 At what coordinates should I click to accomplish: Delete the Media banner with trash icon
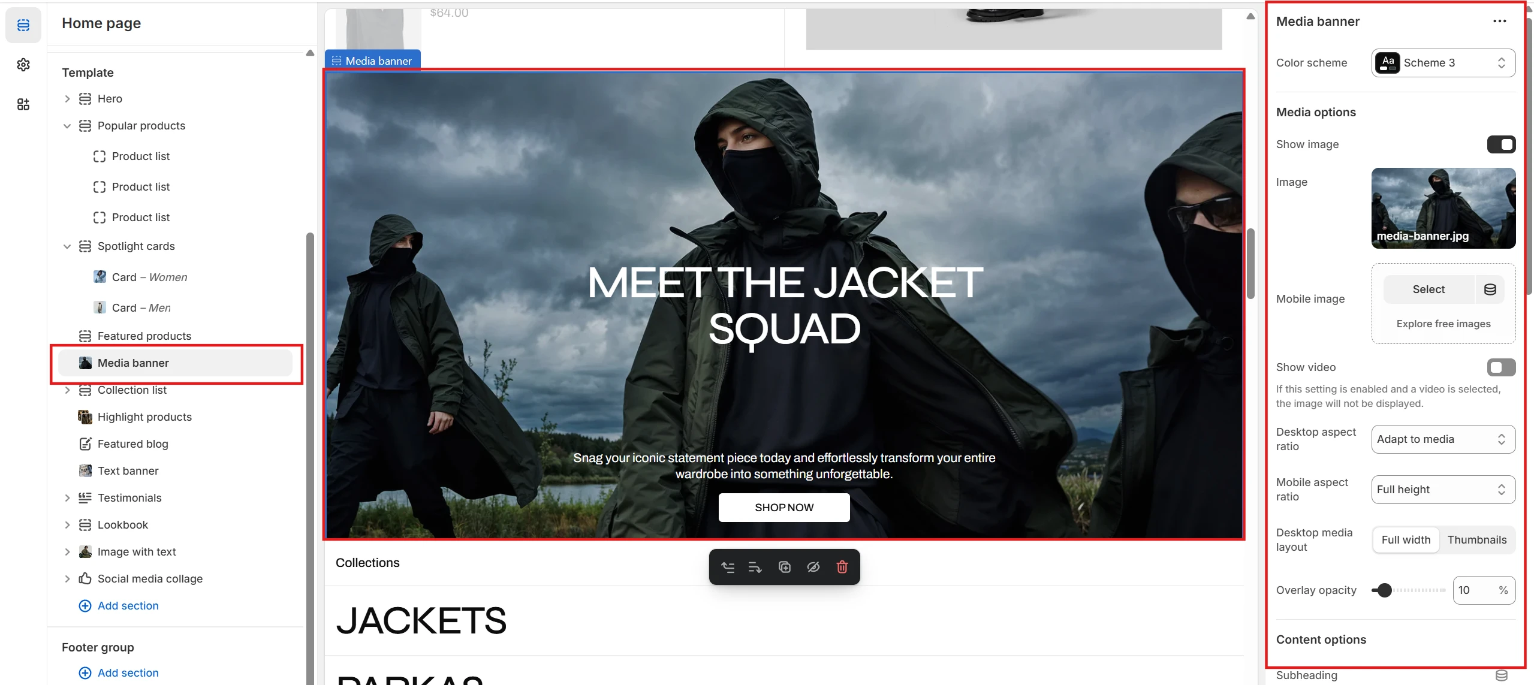point(842,567)
